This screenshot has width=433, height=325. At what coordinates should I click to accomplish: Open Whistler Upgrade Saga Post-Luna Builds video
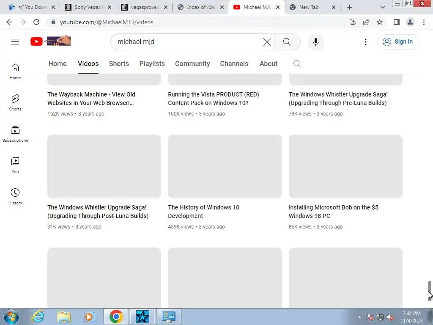pos(98,212)
